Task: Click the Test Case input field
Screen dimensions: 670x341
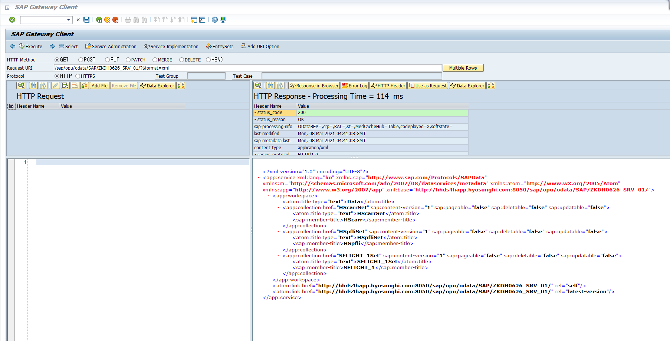Action: [352, 76]
